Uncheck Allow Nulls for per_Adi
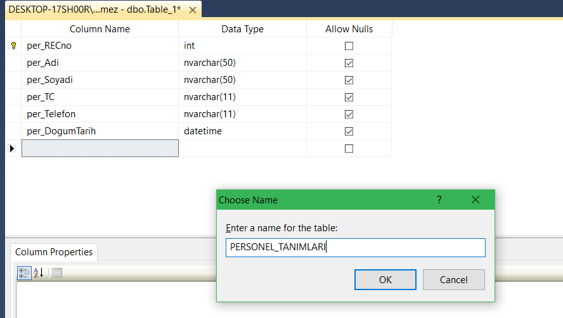 349,63
